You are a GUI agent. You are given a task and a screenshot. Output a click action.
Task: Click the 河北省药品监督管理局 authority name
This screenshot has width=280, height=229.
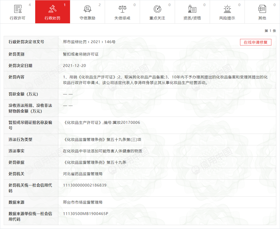click(83, 174)
